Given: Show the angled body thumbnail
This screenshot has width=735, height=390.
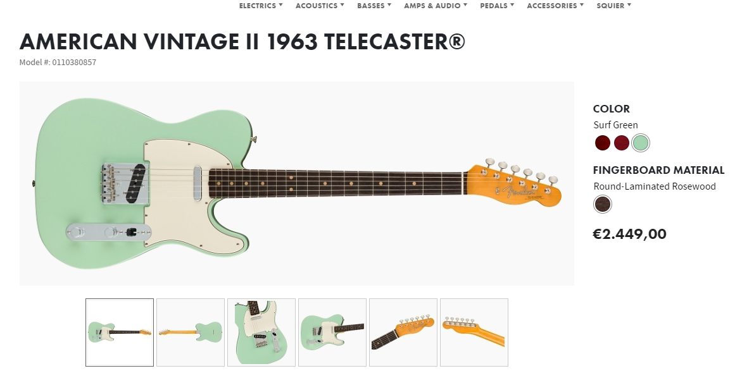Looking at the screenshot, I should click(x=332, y=332).
